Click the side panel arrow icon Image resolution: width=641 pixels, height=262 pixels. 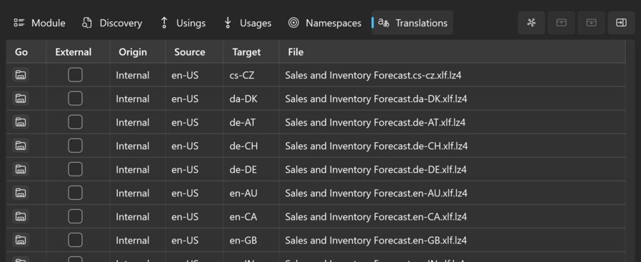tap(621, 23)
